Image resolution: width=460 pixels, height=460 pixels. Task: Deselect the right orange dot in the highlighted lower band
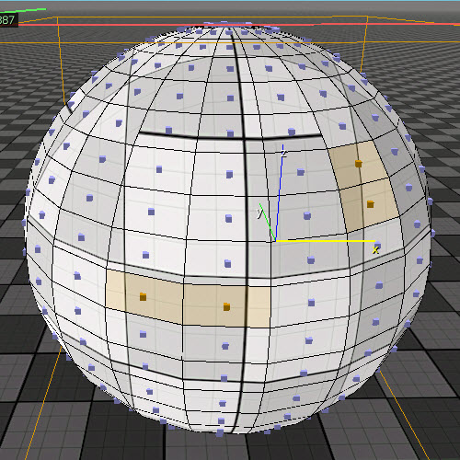coord(226,306)
